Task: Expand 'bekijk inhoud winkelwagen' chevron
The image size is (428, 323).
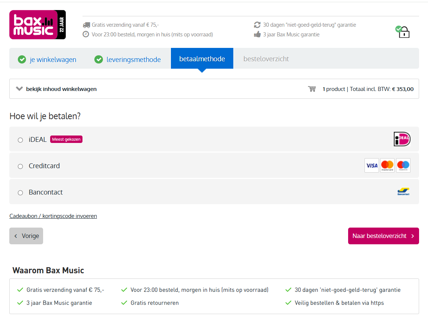Action: pyautogui.click(x=19, y=89)
